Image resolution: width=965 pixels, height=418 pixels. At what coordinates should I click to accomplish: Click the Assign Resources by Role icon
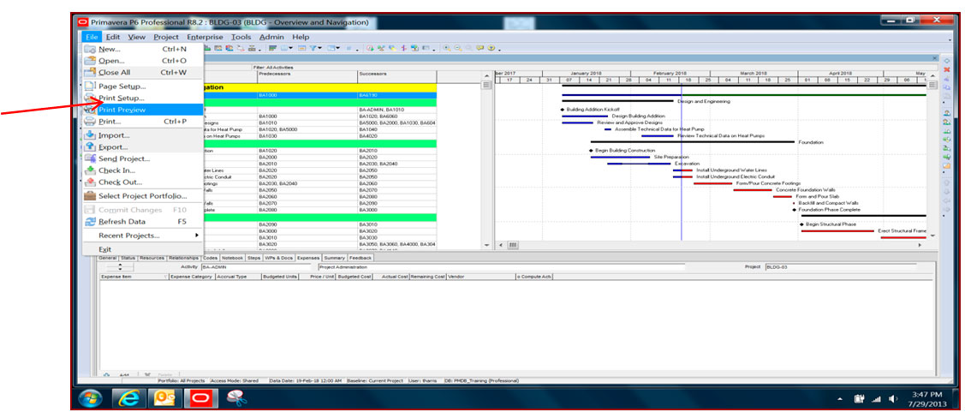tap(946, 122)
